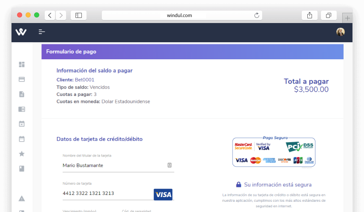This screenshot has height=212, width=364.
Task: Open the user profile avatar menu
Action: click(340, 32)
